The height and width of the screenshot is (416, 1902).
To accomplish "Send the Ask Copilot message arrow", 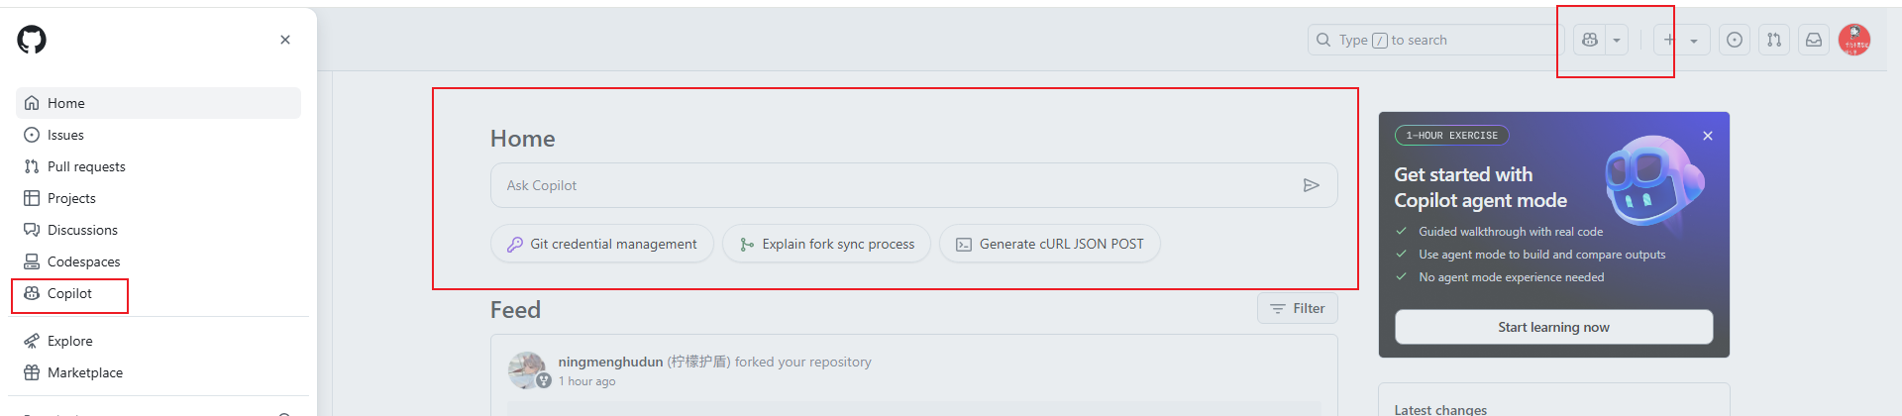I will click(x=1311, y=185).
